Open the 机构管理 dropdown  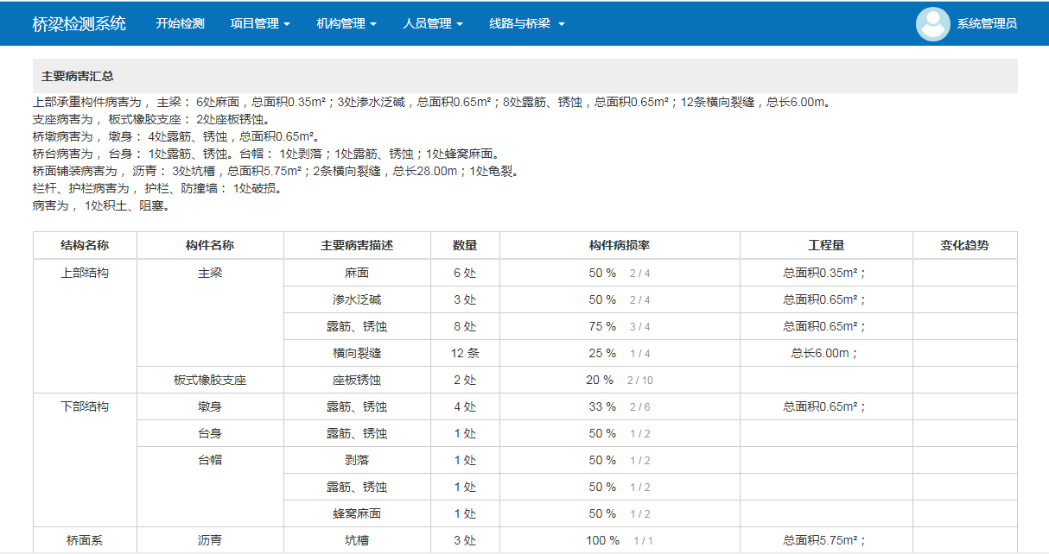coord(346,24)
